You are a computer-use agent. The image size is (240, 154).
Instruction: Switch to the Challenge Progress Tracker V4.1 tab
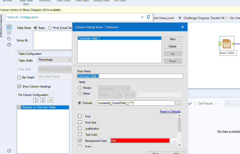[211, 18]
